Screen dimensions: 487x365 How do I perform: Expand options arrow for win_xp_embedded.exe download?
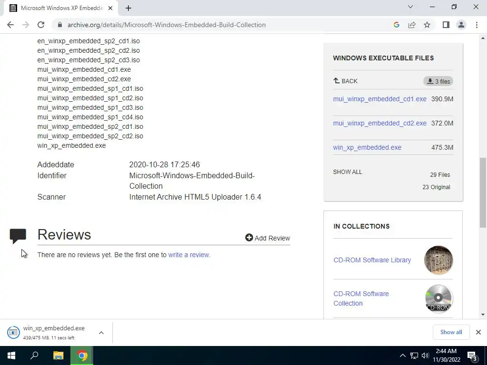[x=101, y=333]
